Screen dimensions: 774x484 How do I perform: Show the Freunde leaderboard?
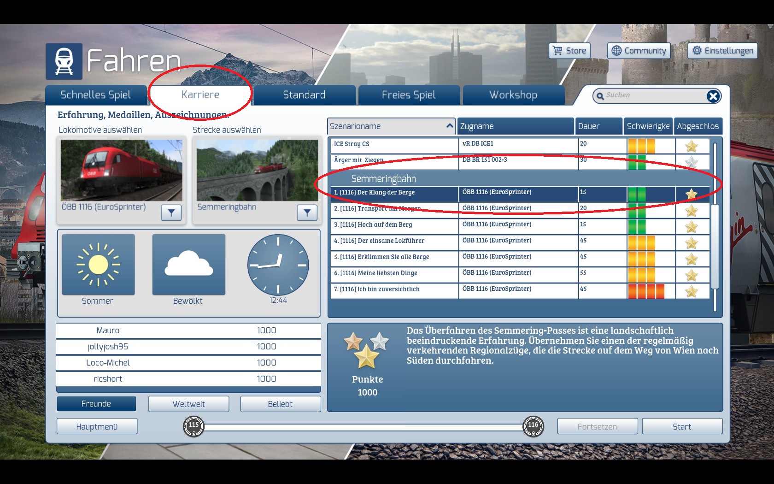96,404
